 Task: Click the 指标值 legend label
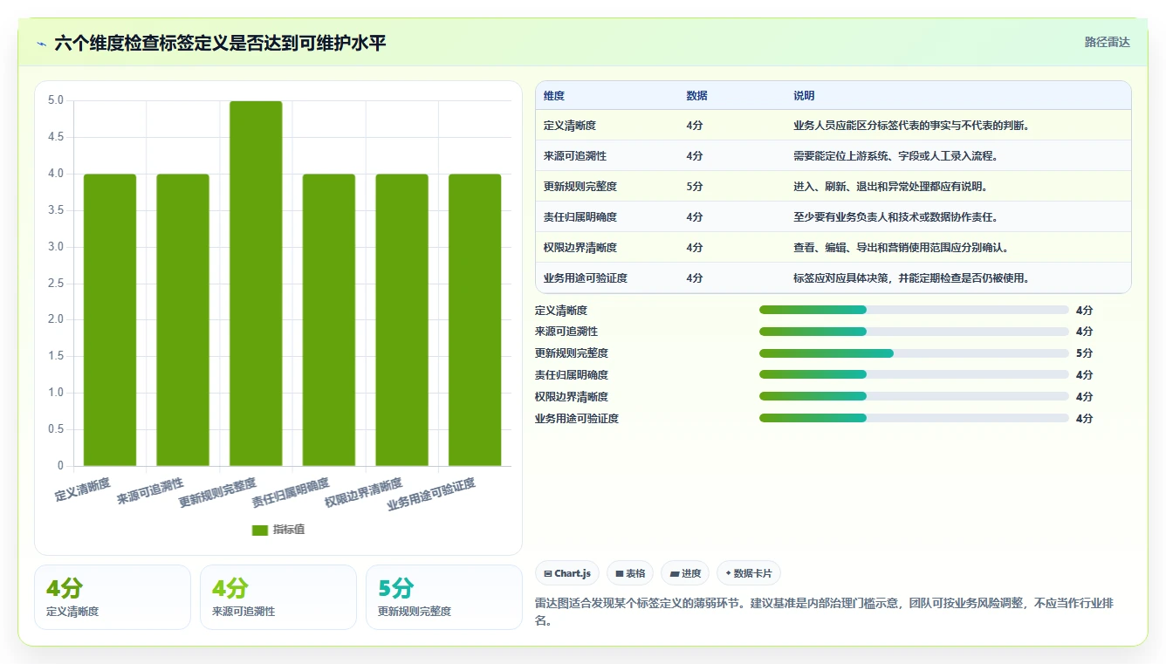coord(288,530)
